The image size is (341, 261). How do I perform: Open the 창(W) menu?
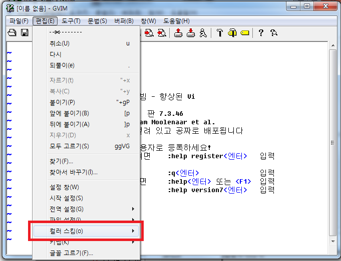point(148,21)
